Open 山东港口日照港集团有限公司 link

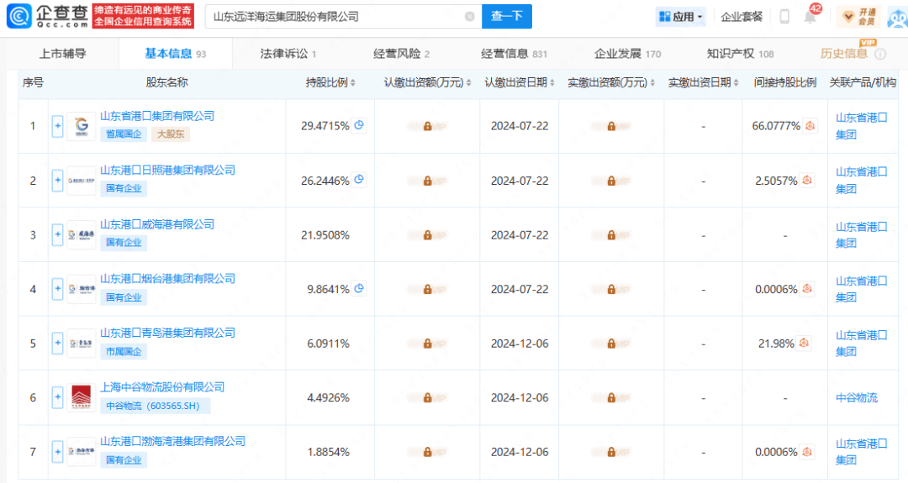pyautogui.click(x=167, y=170)
